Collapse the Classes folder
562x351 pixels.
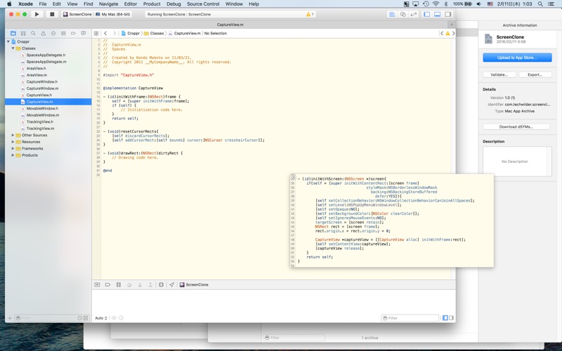(x=13, y=48)
